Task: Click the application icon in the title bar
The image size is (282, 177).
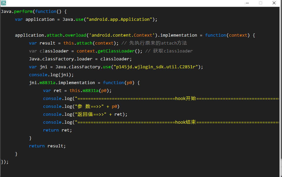Action: click(x=3, y=3)
